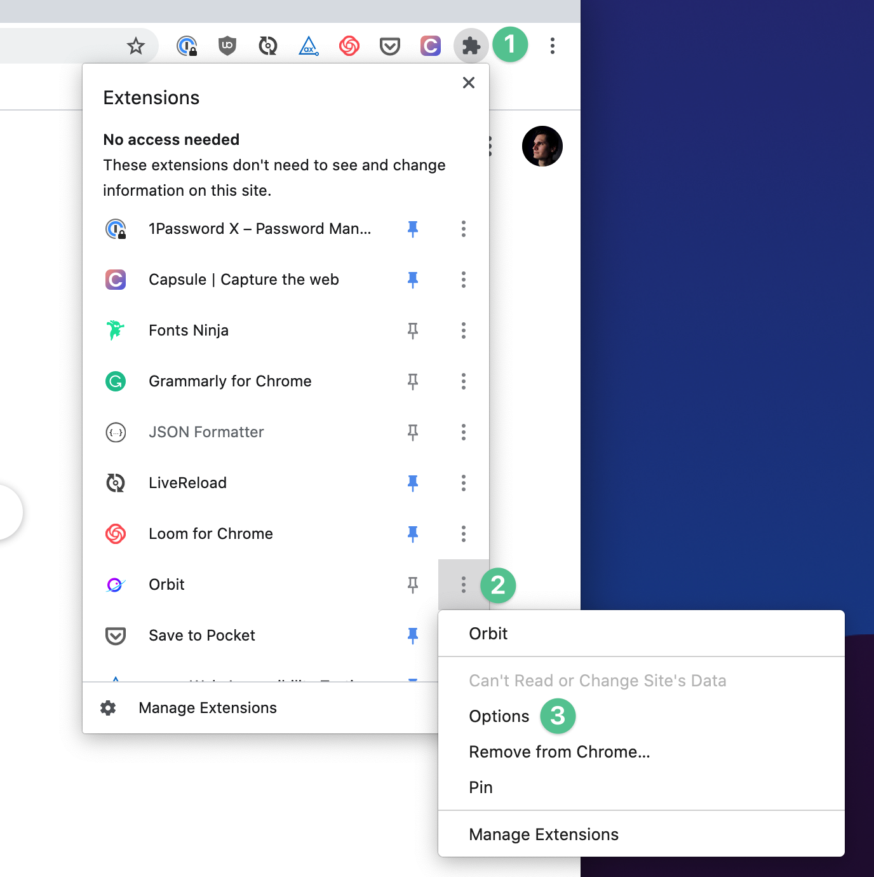874x877 pixels.
Task: Pin JSON Formatter to the toolbar
Action: (413, 432)
